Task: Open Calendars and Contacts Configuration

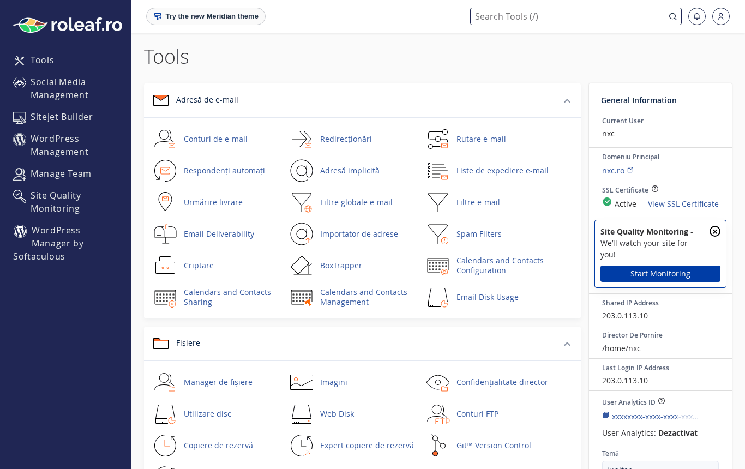Action: (x=500, y=266)
